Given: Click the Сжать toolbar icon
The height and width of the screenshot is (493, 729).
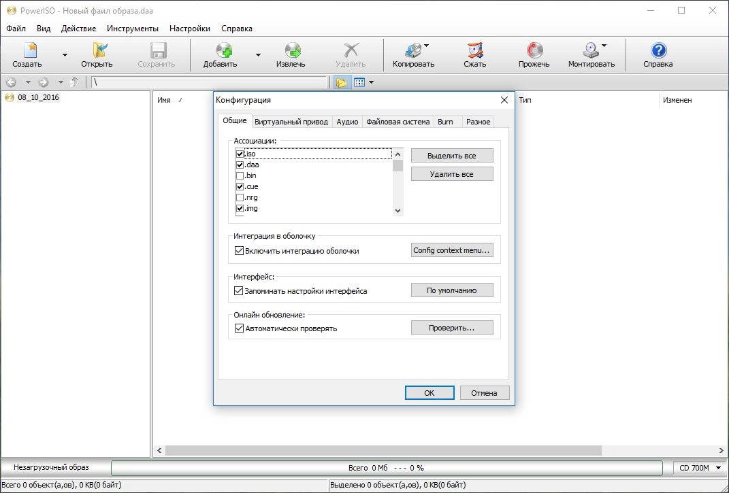Looking at the screenshot, I should click(475, 50).
